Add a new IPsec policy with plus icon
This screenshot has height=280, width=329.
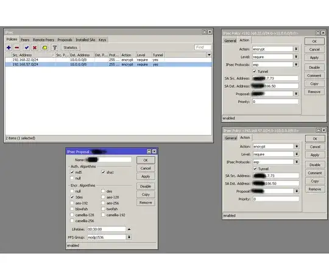[x=9, y=47]
